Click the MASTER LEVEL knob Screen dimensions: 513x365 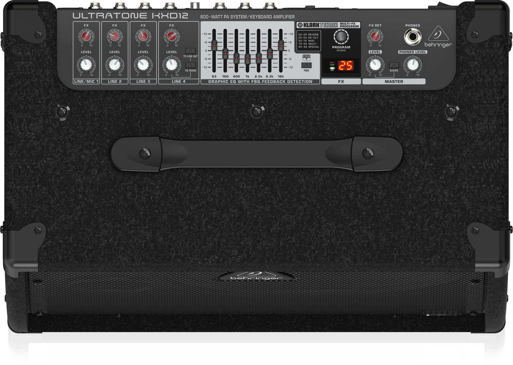pyautogui.click(x=375, y=65)
